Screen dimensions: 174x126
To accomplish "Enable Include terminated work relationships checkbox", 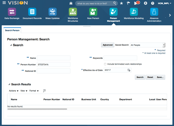I will (x=105, y=64).
